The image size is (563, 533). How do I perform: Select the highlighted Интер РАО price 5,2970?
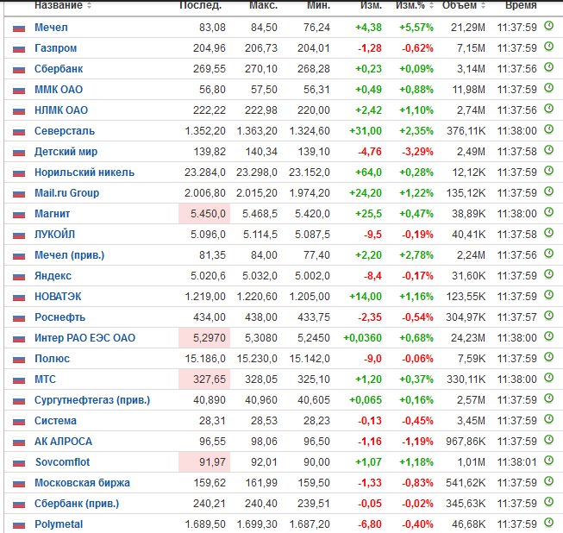(210, 338)
